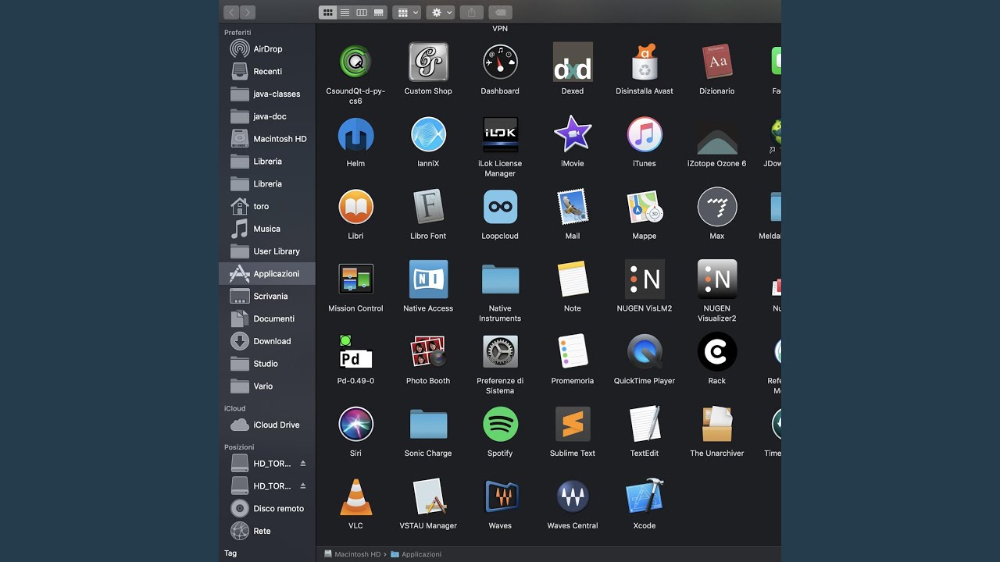Screen dimensions: 1000x562
Task: Open the Libri books app
Action: [355, 207]
